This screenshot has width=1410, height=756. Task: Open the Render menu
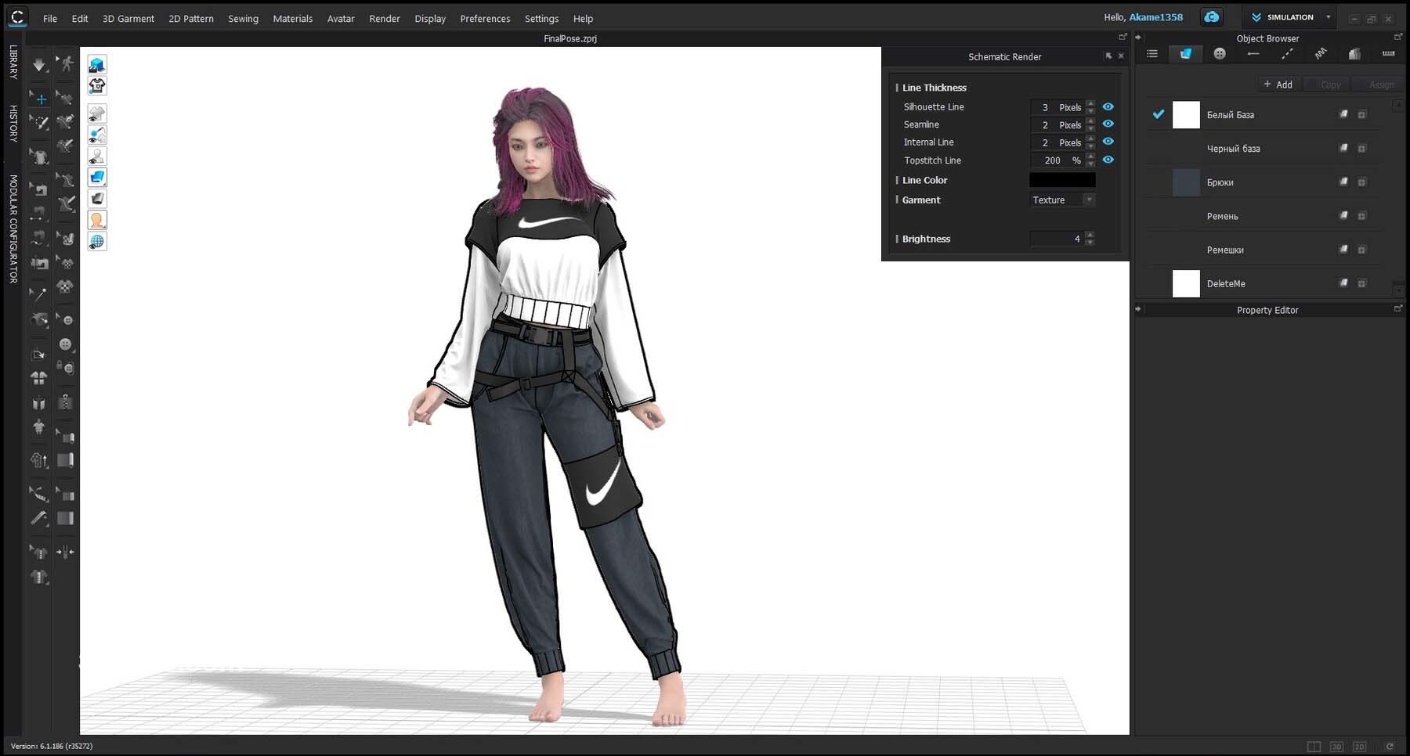click(384, 19)
